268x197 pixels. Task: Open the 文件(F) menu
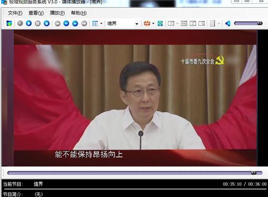click(x=15, y=13)
